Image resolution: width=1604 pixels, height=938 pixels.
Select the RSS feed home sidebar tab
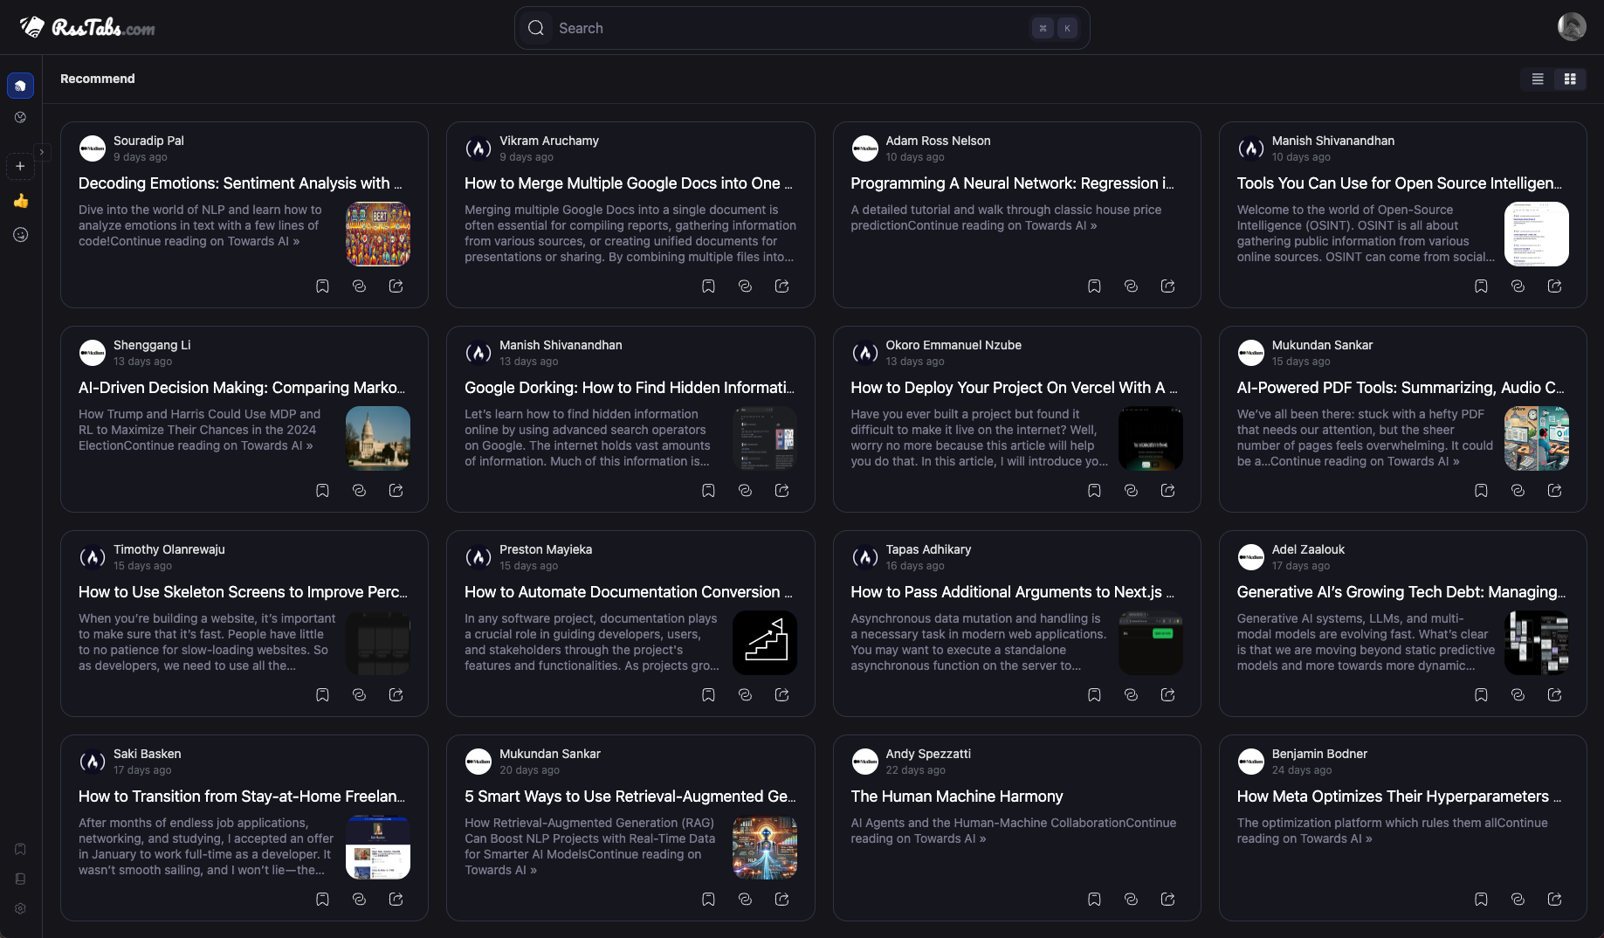(20, 86)
